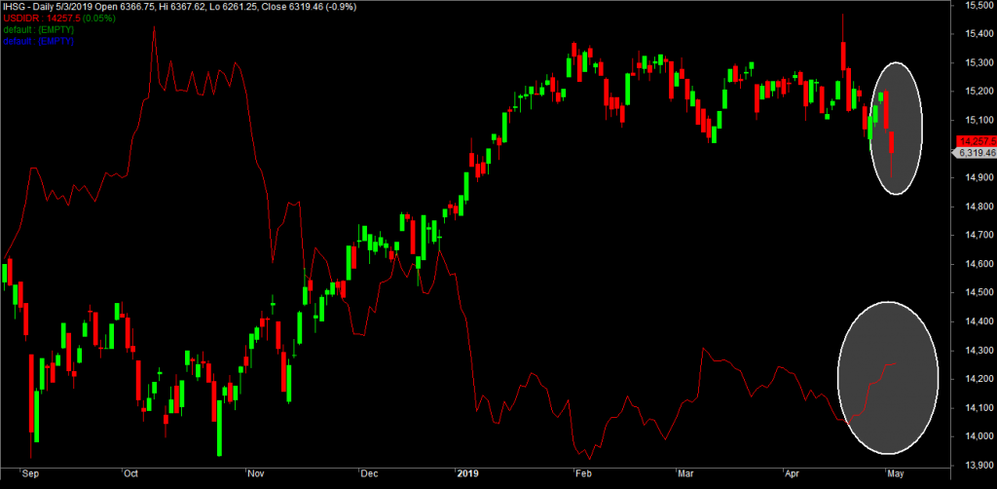Click the Oct label on time axis
Image resolution: width=997 pixels, height=489 pixels.
coord(129,474)
